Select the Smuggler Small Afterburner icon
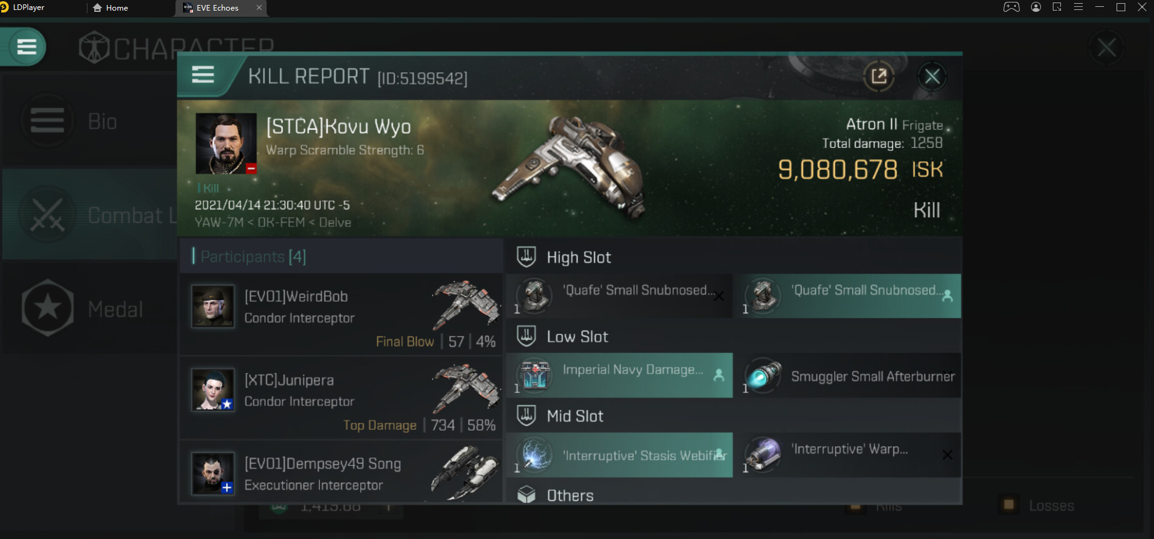The width and height of the screenshot is (1154, 539). 764,376
